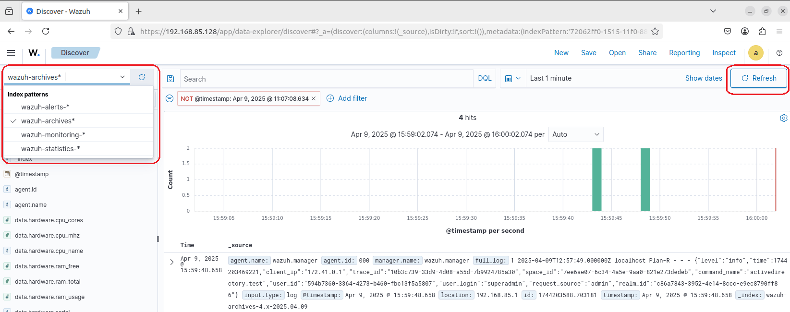Collapse the index pattern combo box
Image resolution: width=790 pixels, height=312 pixels.
click(x=122, y=77)
